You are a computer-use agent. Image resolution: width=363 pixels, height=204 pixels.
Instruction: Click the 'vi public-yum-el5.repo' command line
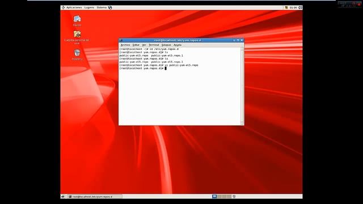pyautogui.click(x=159, y=65)
